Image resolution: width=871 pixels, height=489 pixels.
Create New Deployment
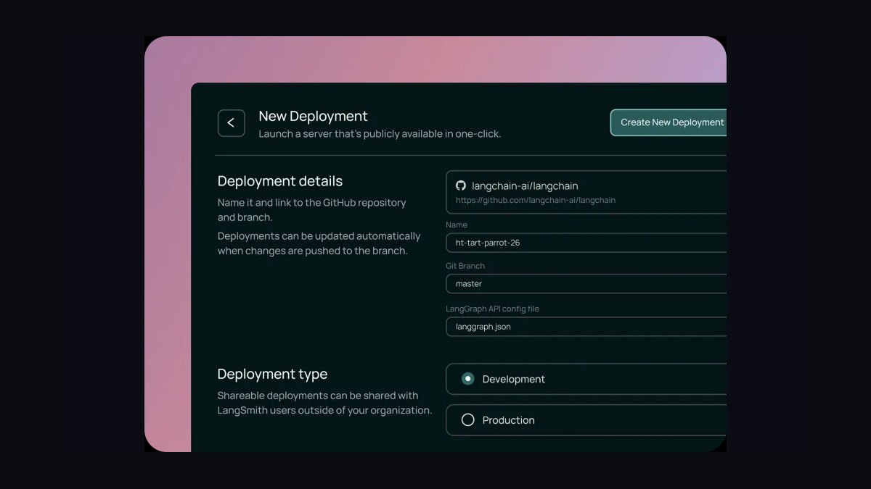tap(668, 122)
